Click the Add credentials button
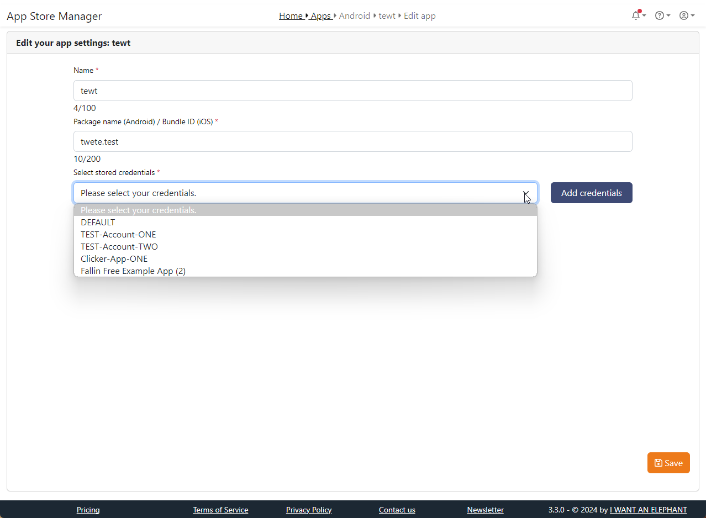 (x=591, y=193)
